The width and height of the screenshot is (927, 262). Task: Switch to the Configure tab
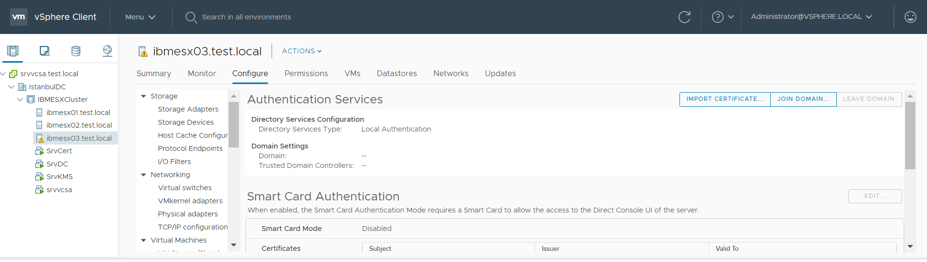[x=250, y=73]
